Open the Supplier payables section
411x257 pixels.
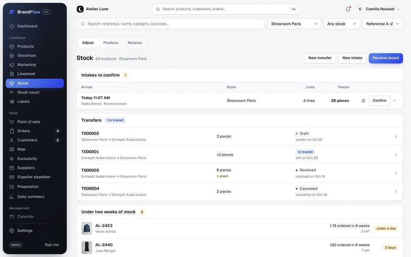[35, 177]
